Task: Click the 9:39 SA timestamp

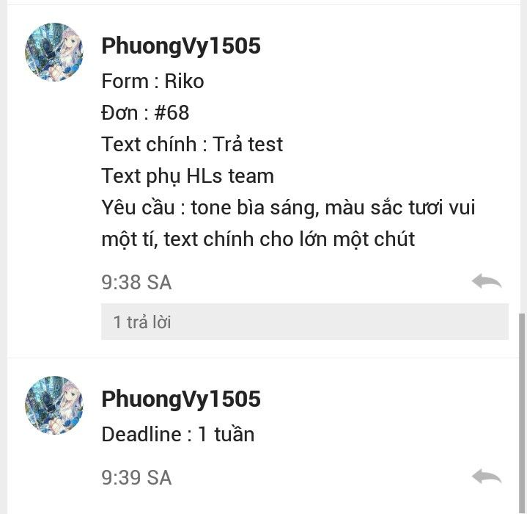Action: (x=136, y=477)
